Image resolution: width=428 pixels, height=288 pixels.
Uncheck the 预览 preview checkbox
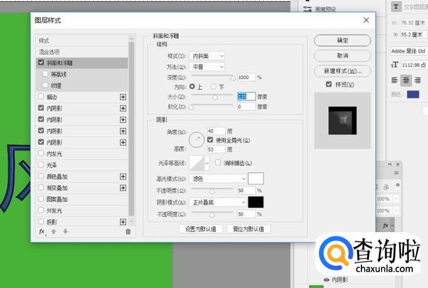(x=329, y=84)
